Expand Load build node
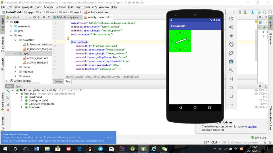Image resolution: width=273 pixels, height=153 pixels. (21, 97)
